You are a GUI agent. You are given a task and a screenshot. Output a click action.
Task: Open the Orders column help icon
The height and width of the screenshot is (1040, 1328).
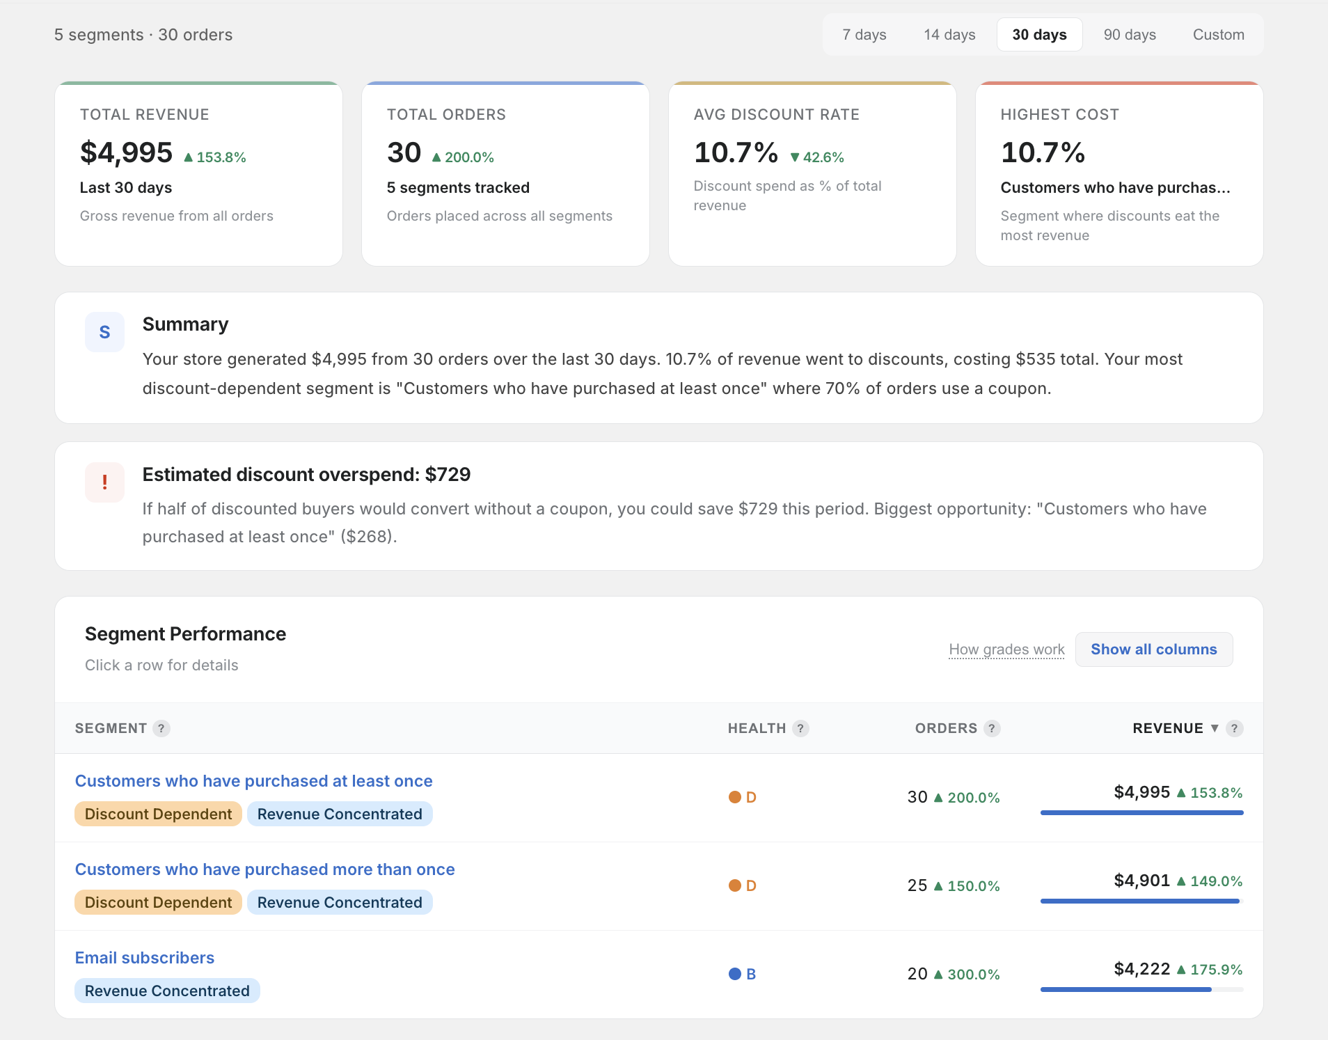(x=991, y=728)
